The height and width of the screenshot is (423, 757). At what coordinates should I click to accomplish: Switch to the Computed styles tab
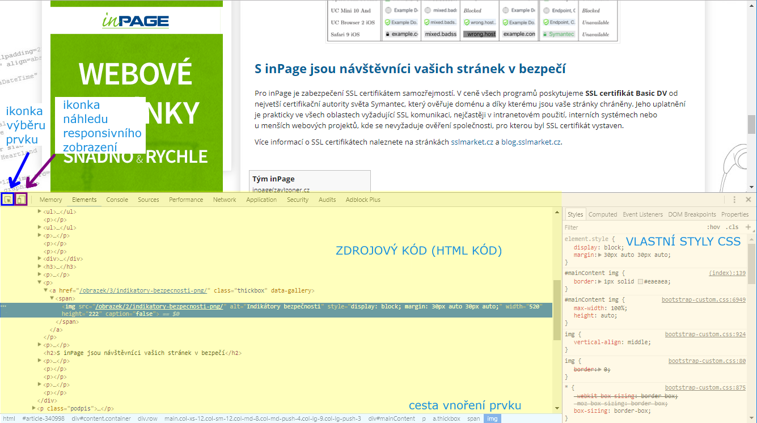point(602,214)
